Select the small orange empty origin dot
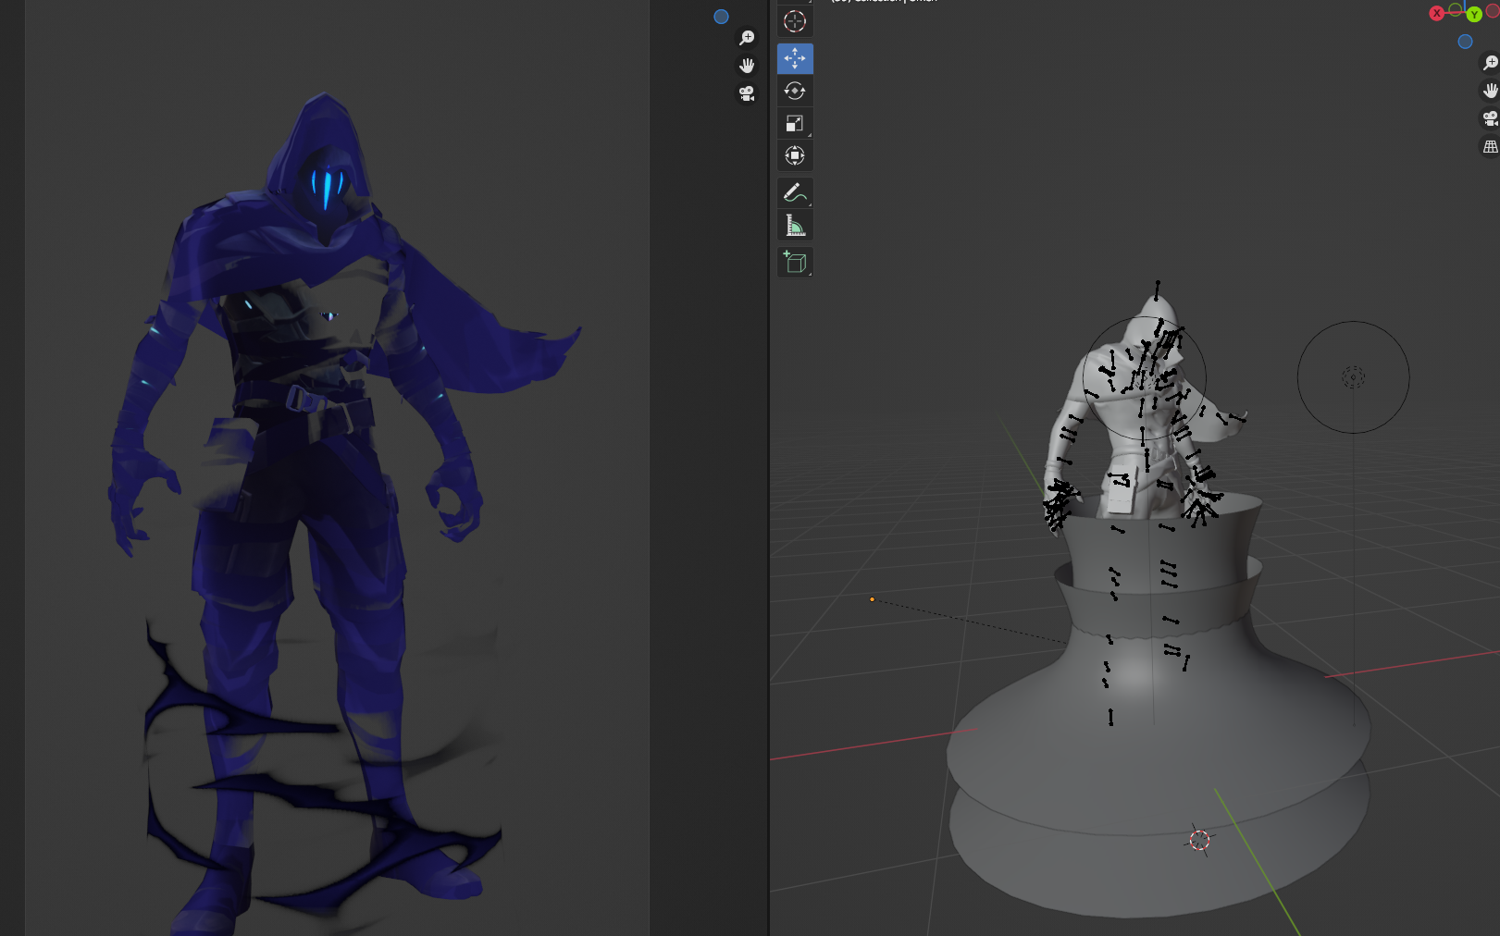This screenshot has height=936, width=1500. pyautogui.click(x=872, y=599)
